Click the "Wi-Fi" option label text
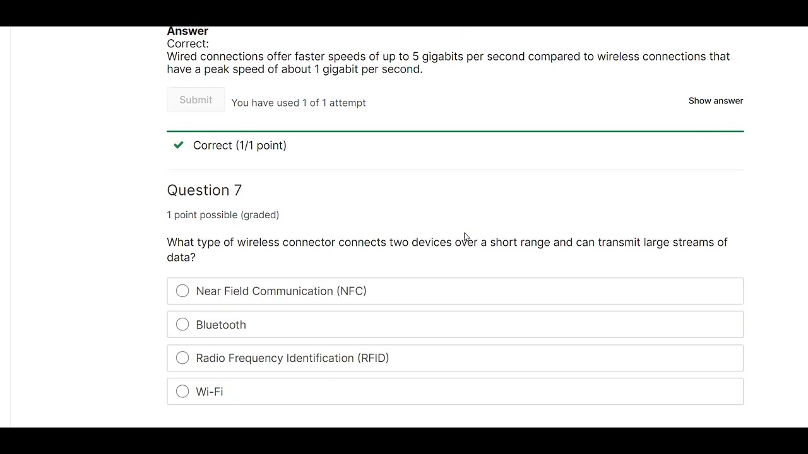 [210, 392]
